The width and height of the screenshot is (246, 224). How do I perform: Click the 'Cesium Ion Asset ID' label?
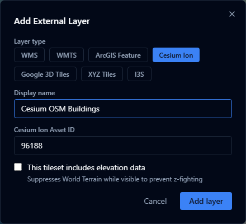[x=44, y=130]
